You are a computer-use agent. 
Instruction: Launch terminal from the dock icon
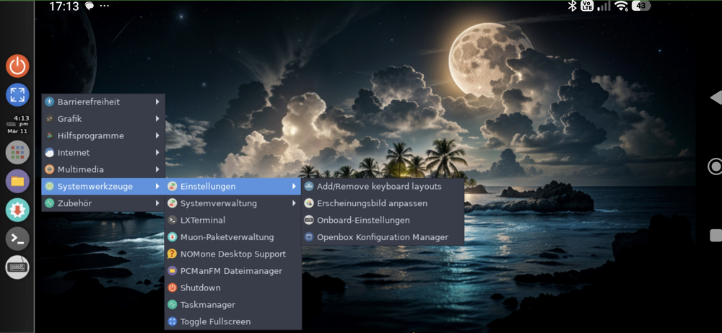point(17,239)
